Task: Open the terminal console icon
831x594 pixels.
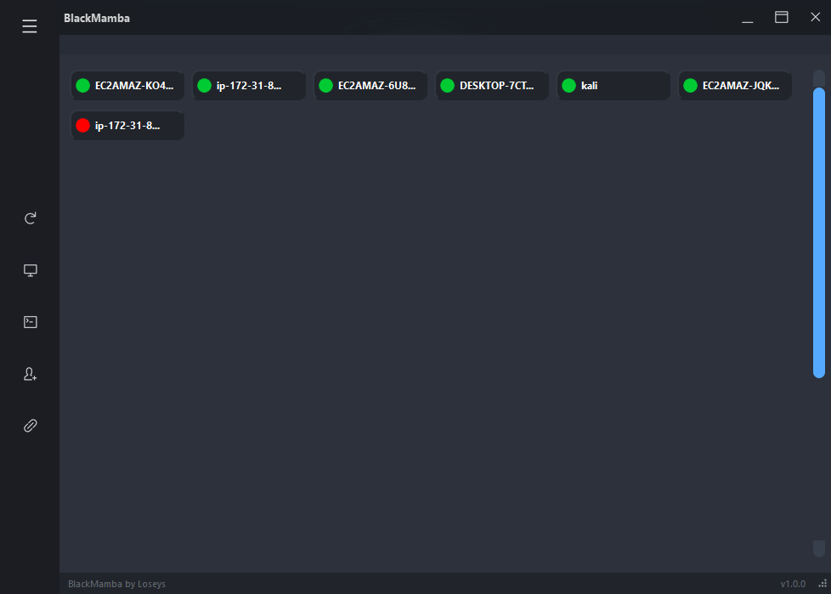Action: (x=31, y=321)
